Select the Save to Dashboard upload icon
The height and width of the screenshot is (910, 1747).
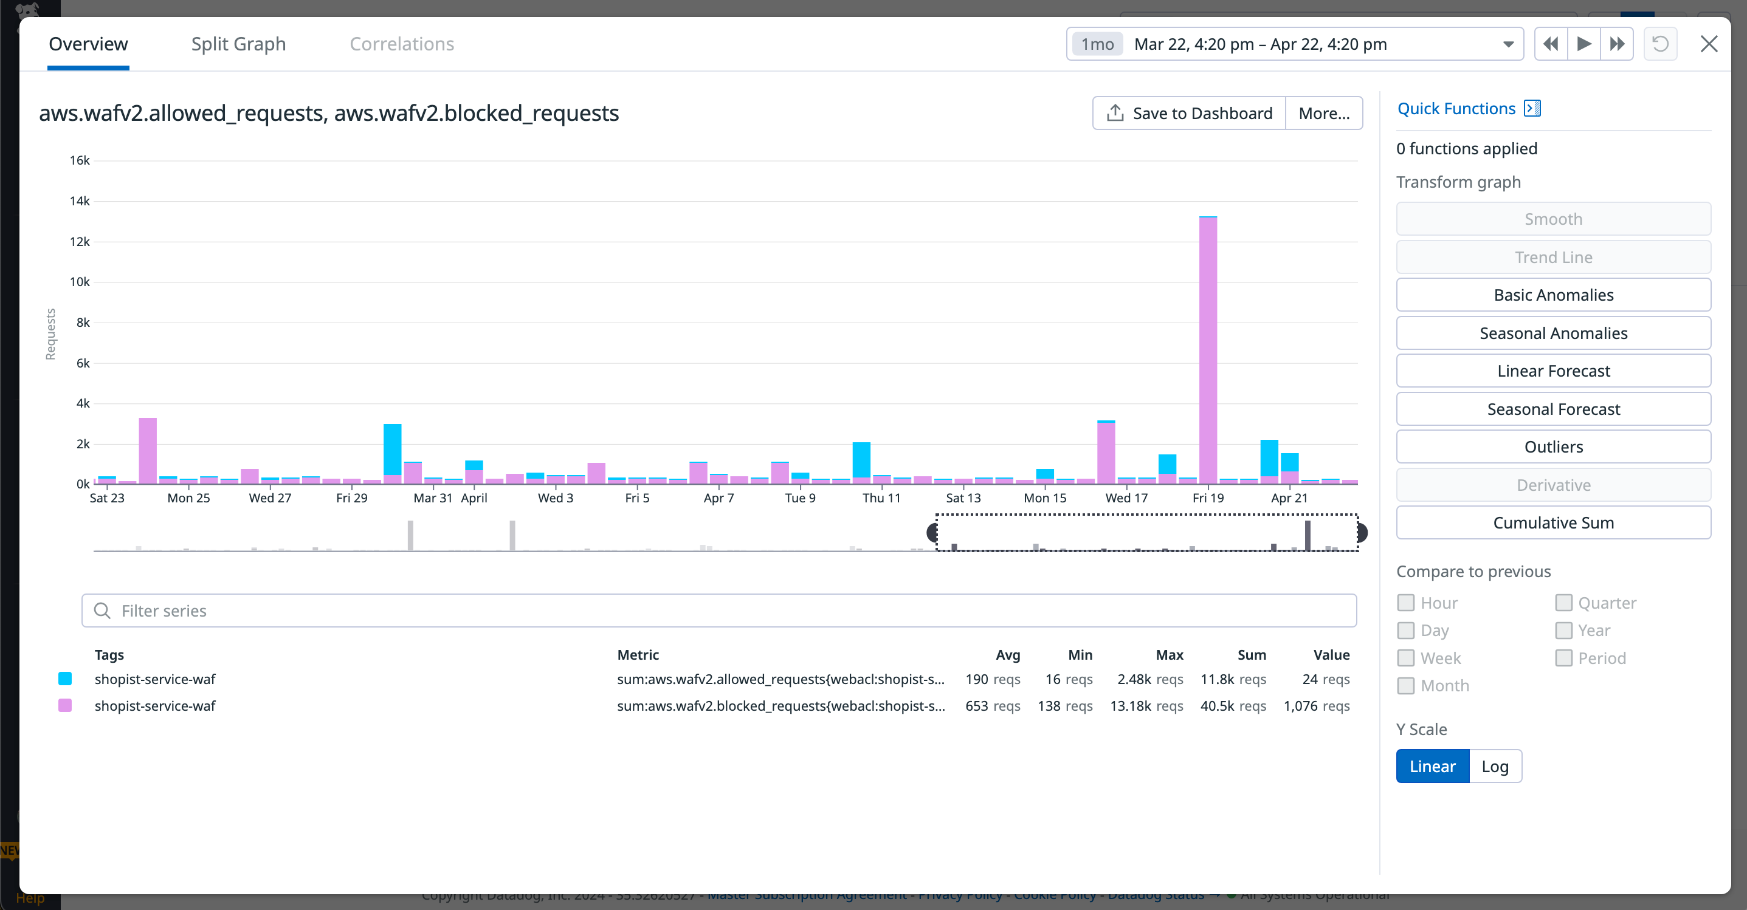tap(1114, 112)
